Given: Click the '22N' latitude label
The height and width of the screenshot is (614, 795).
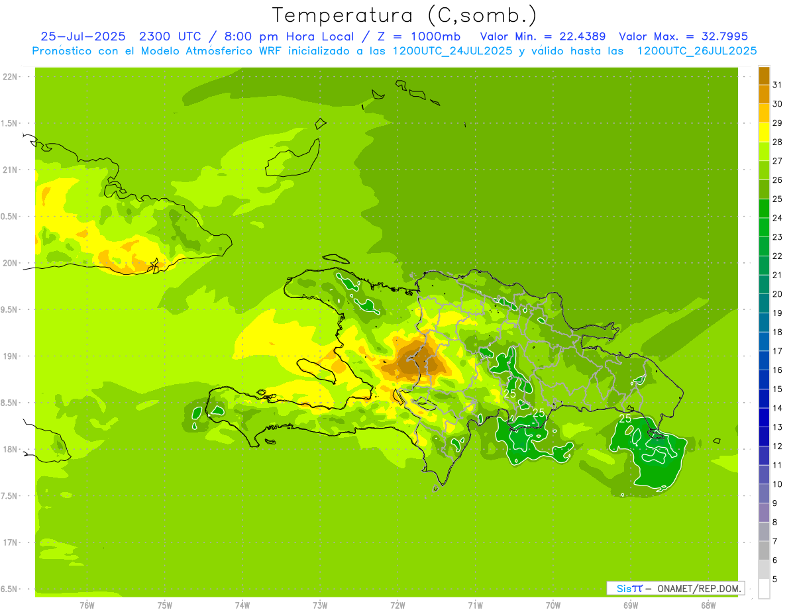Looking at the screenshot, I should (10, 77).
